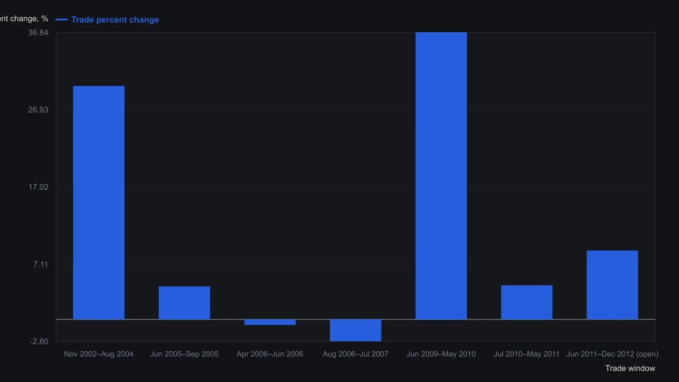
Task: Select the tallest Jun 2009–May 2010 bar
Action: coord(441,176)
